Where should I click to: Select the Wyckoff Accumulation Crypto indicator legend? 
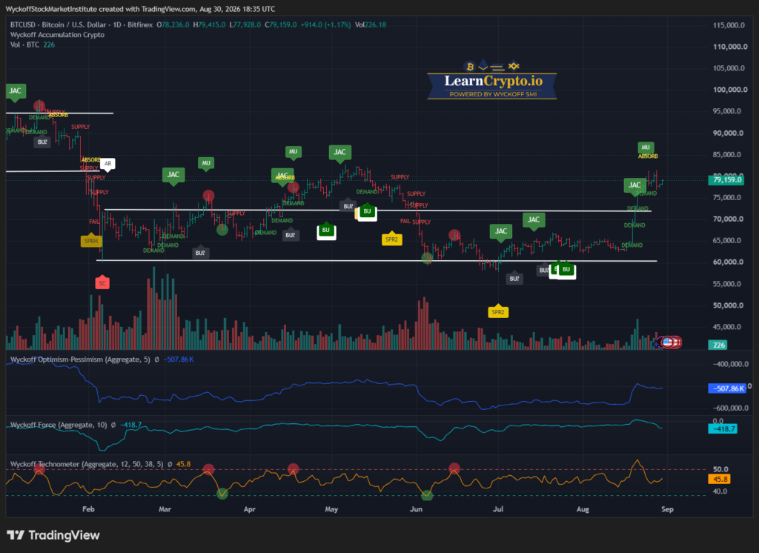[x=57, y=35]
